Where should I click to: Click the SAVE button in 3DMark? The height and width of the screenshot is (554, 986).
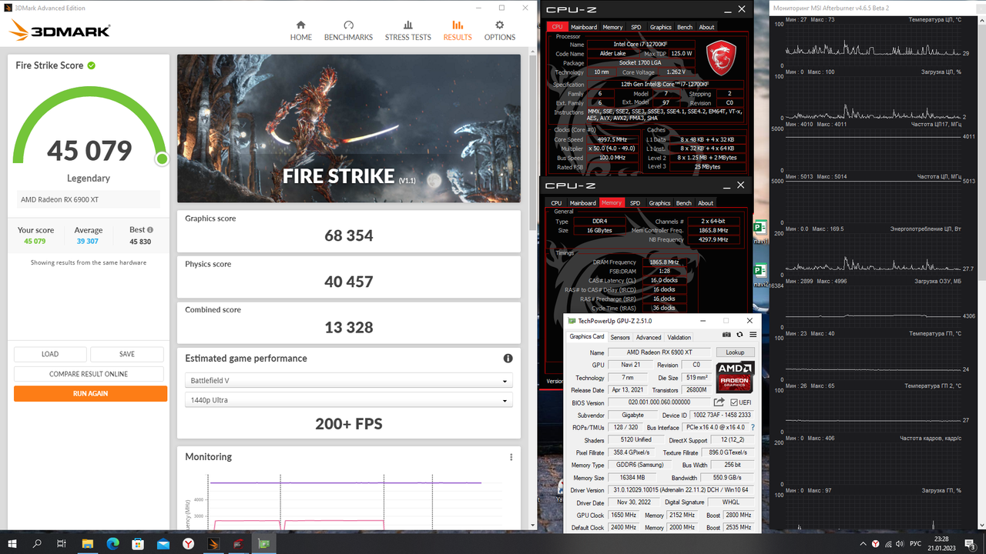click(127, 354)
